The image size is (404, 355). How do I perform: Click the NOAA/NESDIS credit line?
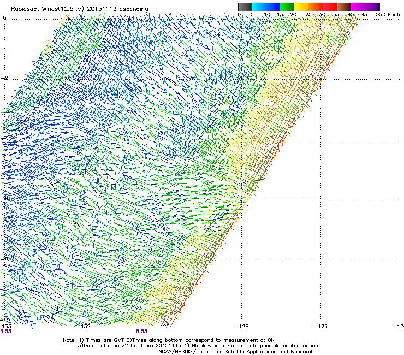point(236,352)
